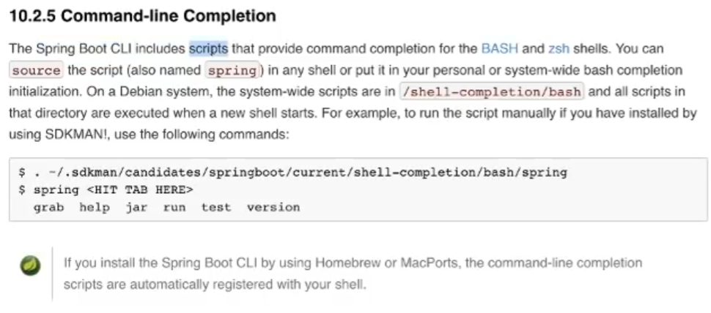This screenshot has height=313, width=711.
Task: Select the "test" command in the output
Action: [x=216, y=208]
